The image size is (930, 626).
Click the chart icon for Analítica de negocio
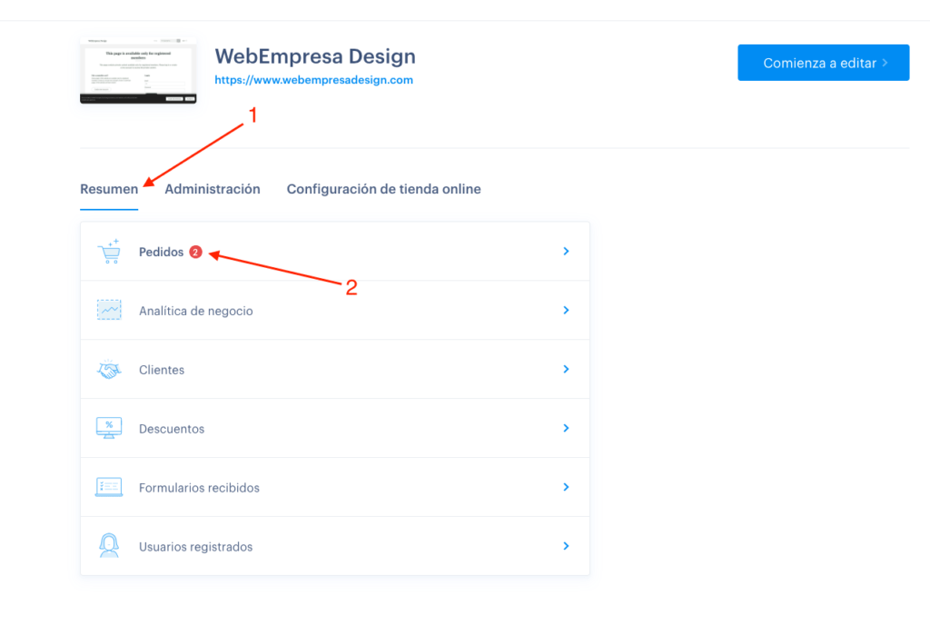(109, 310)
